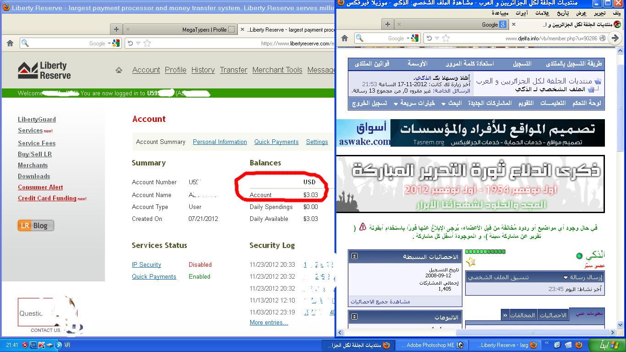Open Consumer Alert link
Image resolution: width=626 pixels, height=352 pixels.
click(40, 187)
